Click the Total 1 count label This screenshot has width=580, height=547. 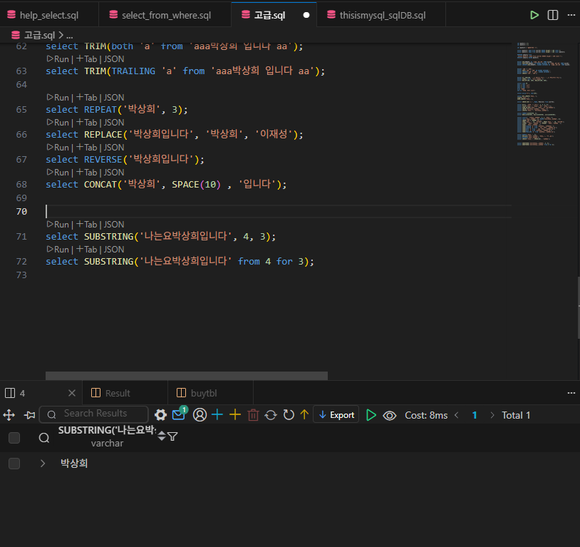[x=516, y=415]
